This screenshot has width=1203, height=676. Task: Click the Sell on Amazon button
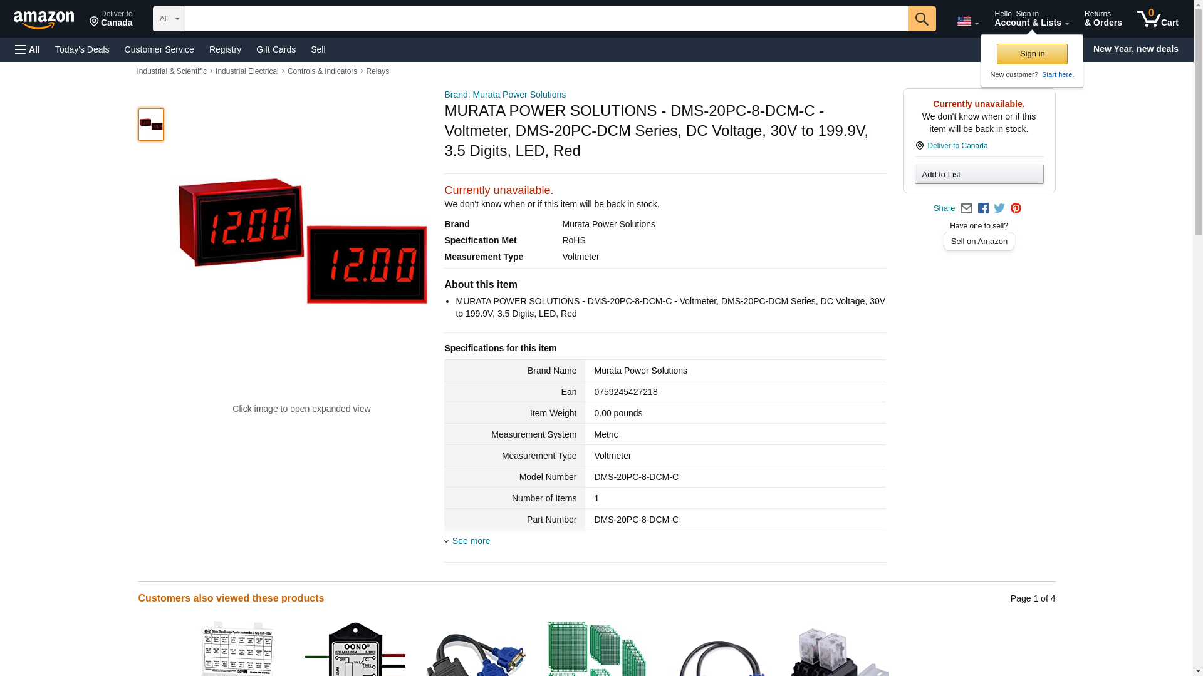[979, 242]
